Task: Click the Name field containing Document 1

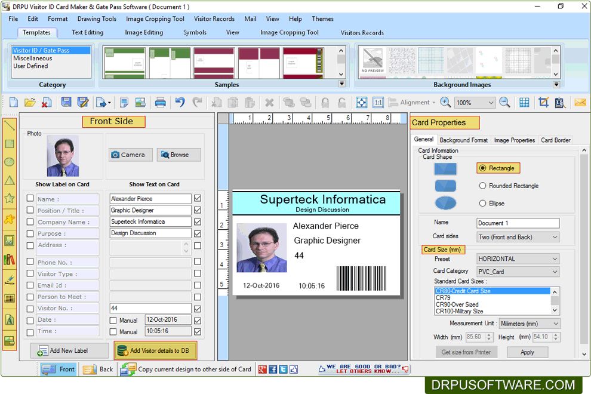Action: [518, 223]
